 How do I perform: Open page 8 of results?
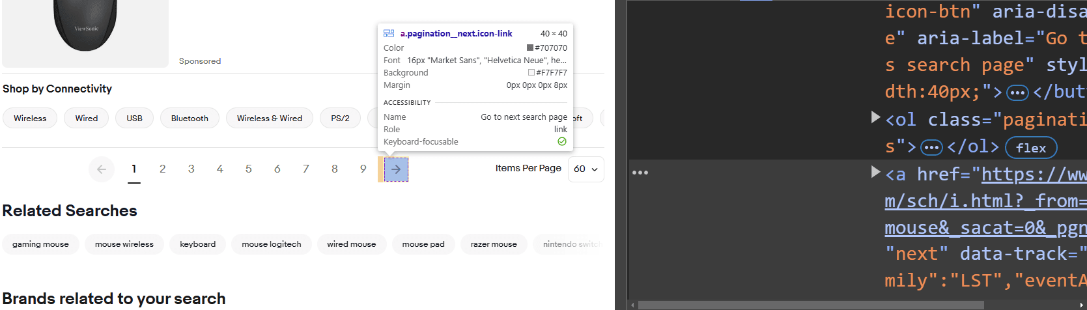[x=335, y=169]
